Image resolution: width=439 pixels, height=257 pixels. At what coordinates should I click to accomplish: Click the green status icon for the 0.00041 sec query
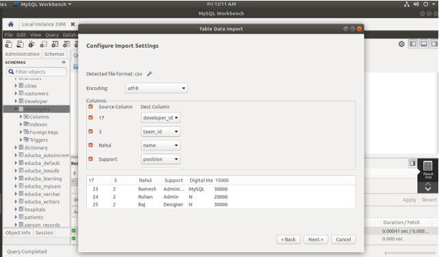click(x=74, y=231)
